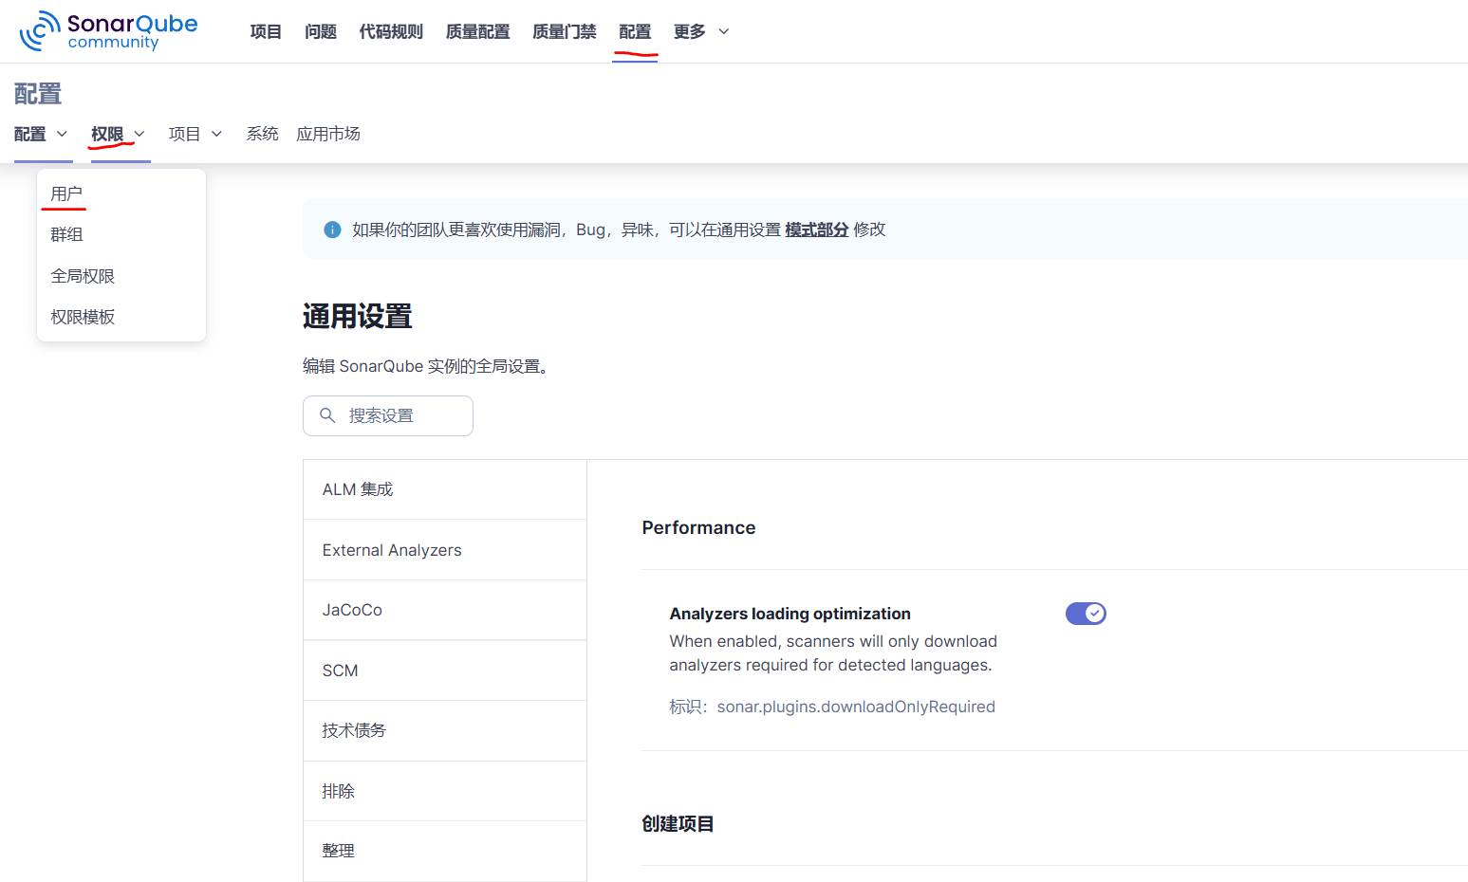Collapse the 权限 dropdown menu
This screenshot has width=1468, height=882.
(x=119, y=134)
